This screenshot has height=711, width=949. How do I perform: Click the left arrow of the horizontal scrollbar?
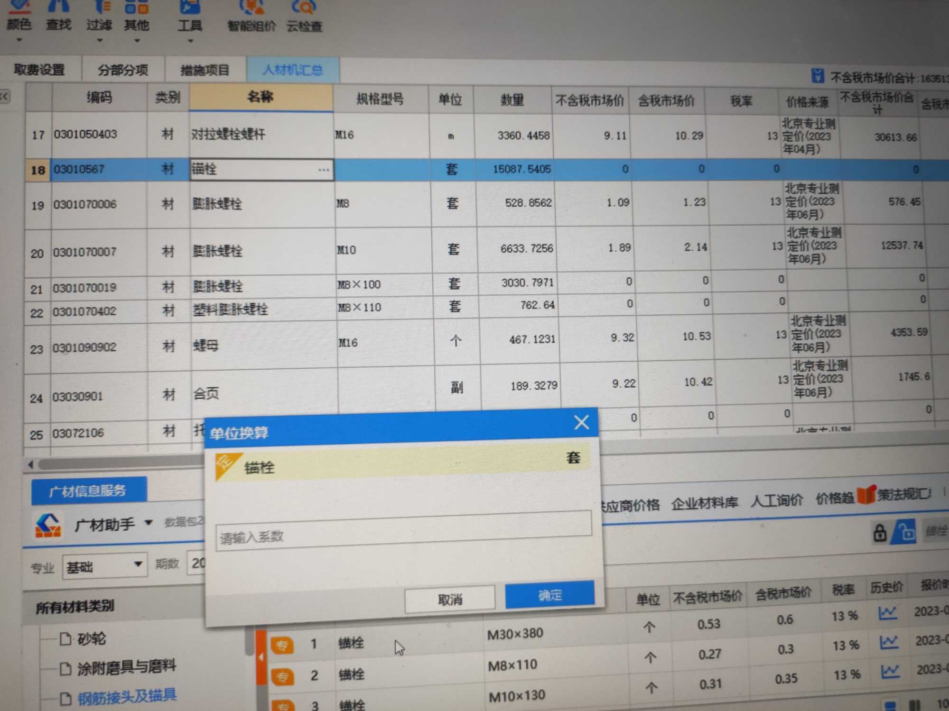31,465
